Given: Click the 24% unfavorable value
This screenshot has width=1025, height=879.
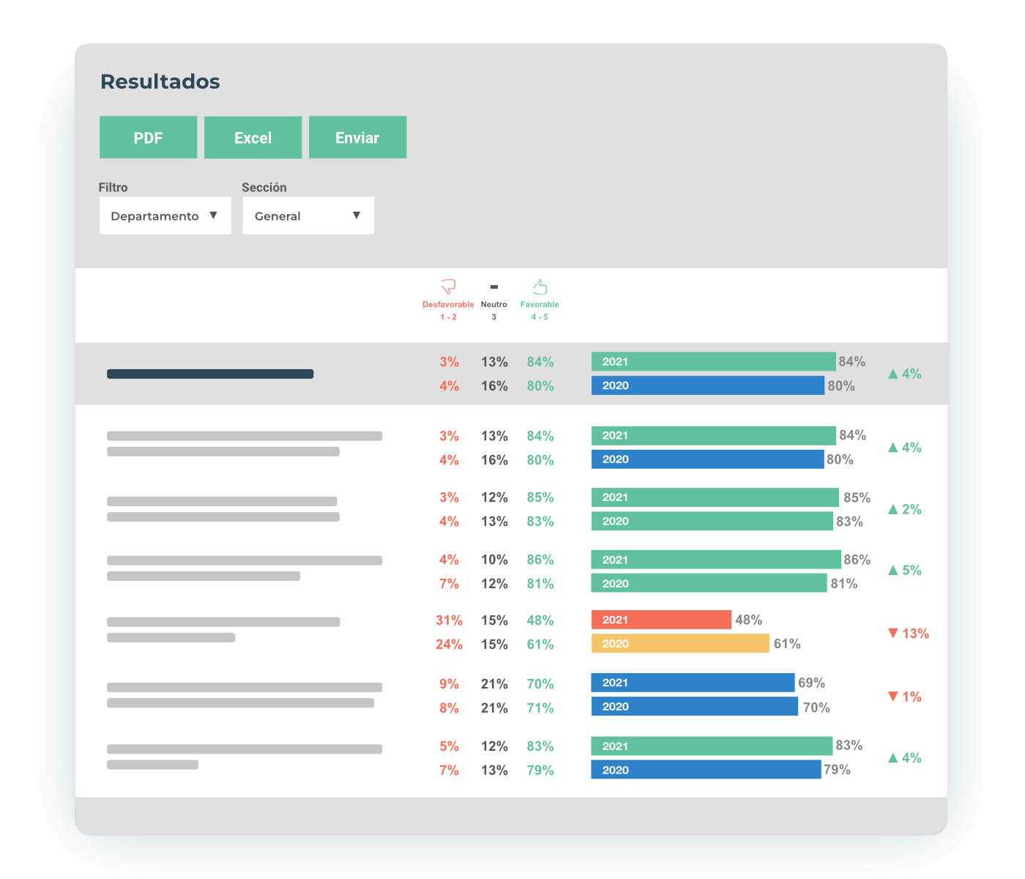Looking at the screenshot, I should pyautogui.click(x=449, y=645).
